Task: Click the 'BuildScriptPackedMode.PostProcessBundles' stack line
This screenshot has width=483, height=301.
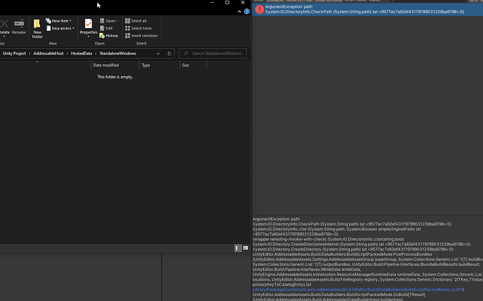Action: click(x=342, y=255)
